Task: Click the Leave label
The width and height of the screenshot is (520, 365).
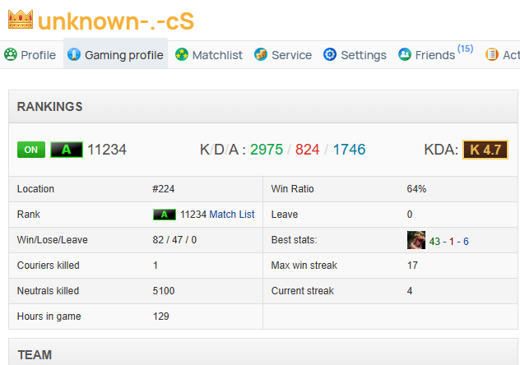Action: 285,215
